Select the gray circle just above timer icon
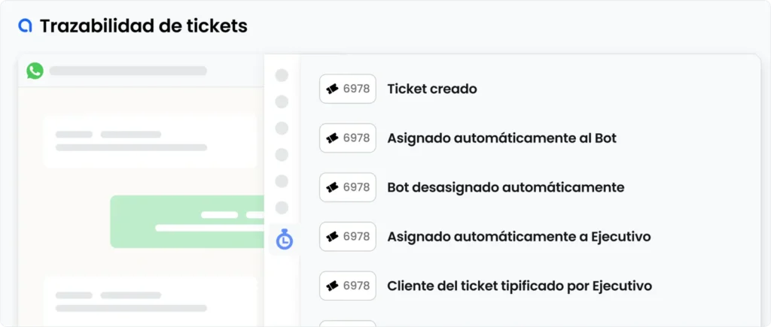The height and width of the screenshot is (327, 771). coord(282,207)
